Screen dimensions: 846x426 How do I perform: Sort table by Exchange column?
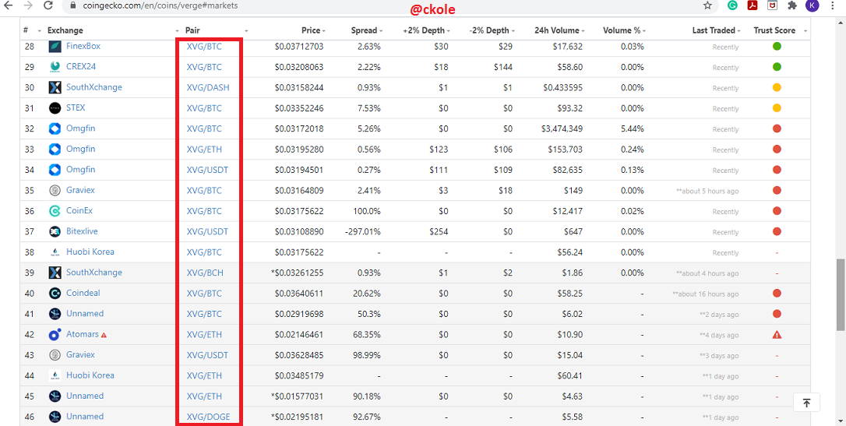[65, 30]
